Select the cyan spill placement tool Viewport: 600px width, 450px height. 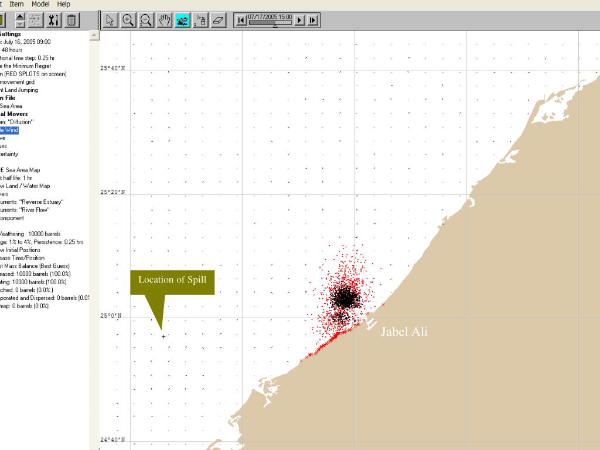click(182, 21)
